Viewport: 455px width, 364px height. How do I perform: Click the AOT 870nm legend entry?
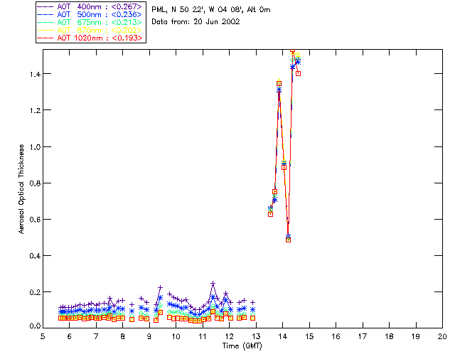point(90,30)
